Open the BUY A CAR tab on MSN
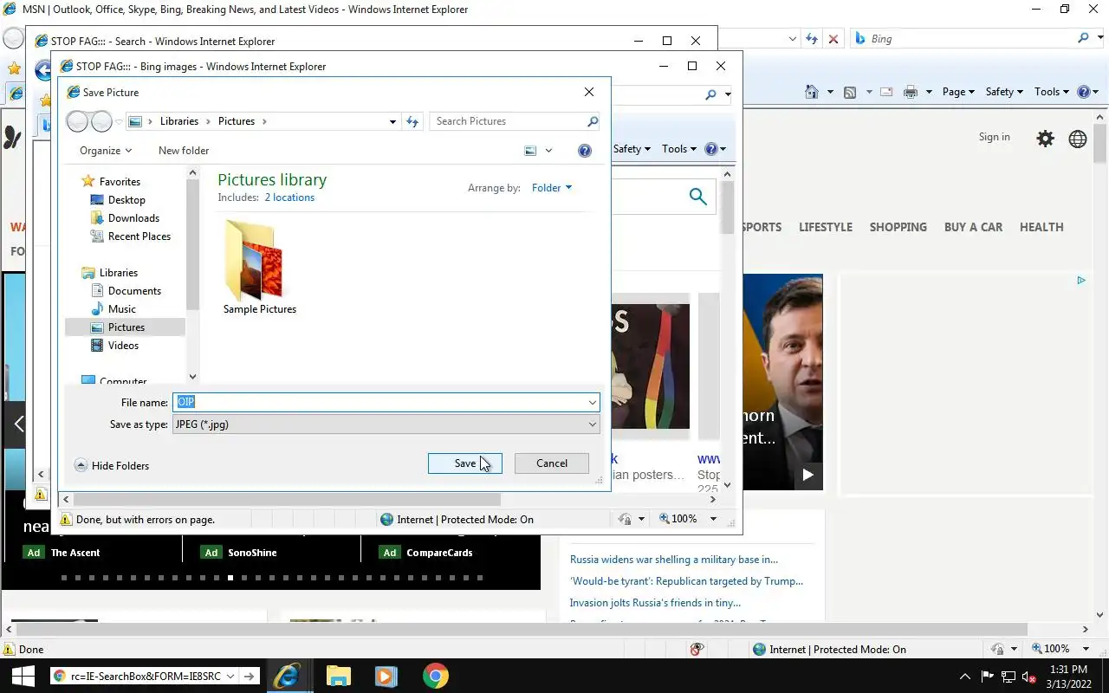Image resolution: width=1109 pixels, height=693 pixels. pyautogui.click(x=973, y=227)
